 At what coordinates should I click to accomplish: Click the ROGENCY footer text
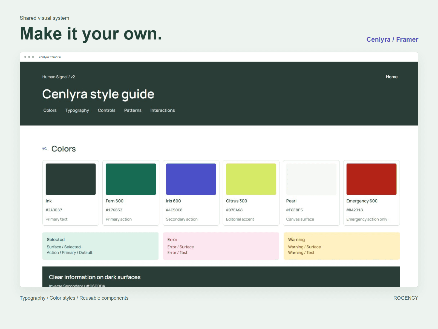[x=406, y=298]
